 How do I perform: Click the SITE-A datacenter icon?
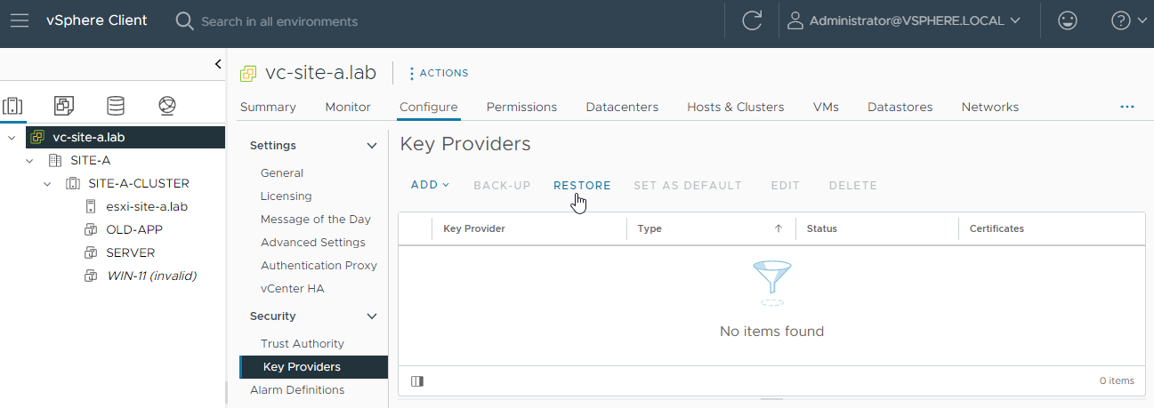tap(54, 160)
